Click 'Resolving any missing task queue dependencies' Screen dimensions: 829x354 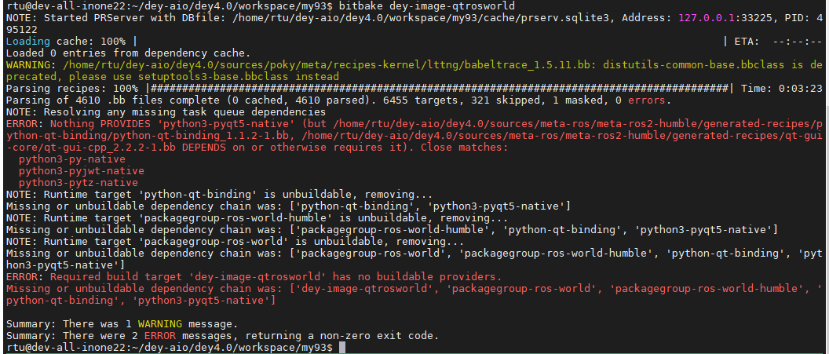184,112
